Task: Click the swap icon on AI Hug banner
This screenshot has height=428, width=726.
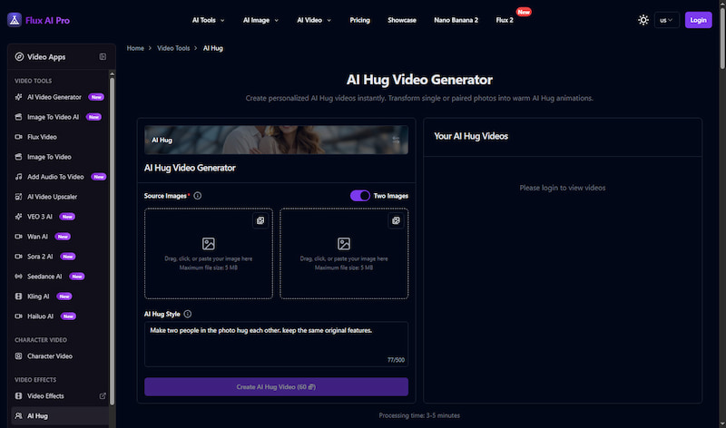Action: click(x=396, y=140)
